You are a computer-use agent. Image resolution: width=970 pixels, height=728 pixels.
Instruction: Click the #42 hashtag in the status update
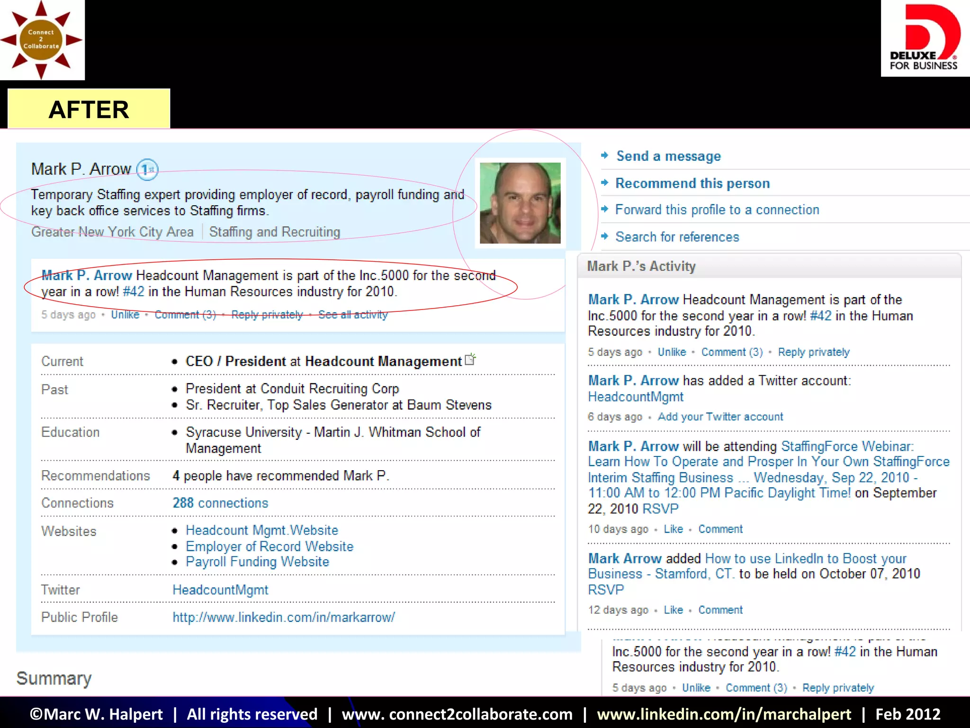pos(133,291)
